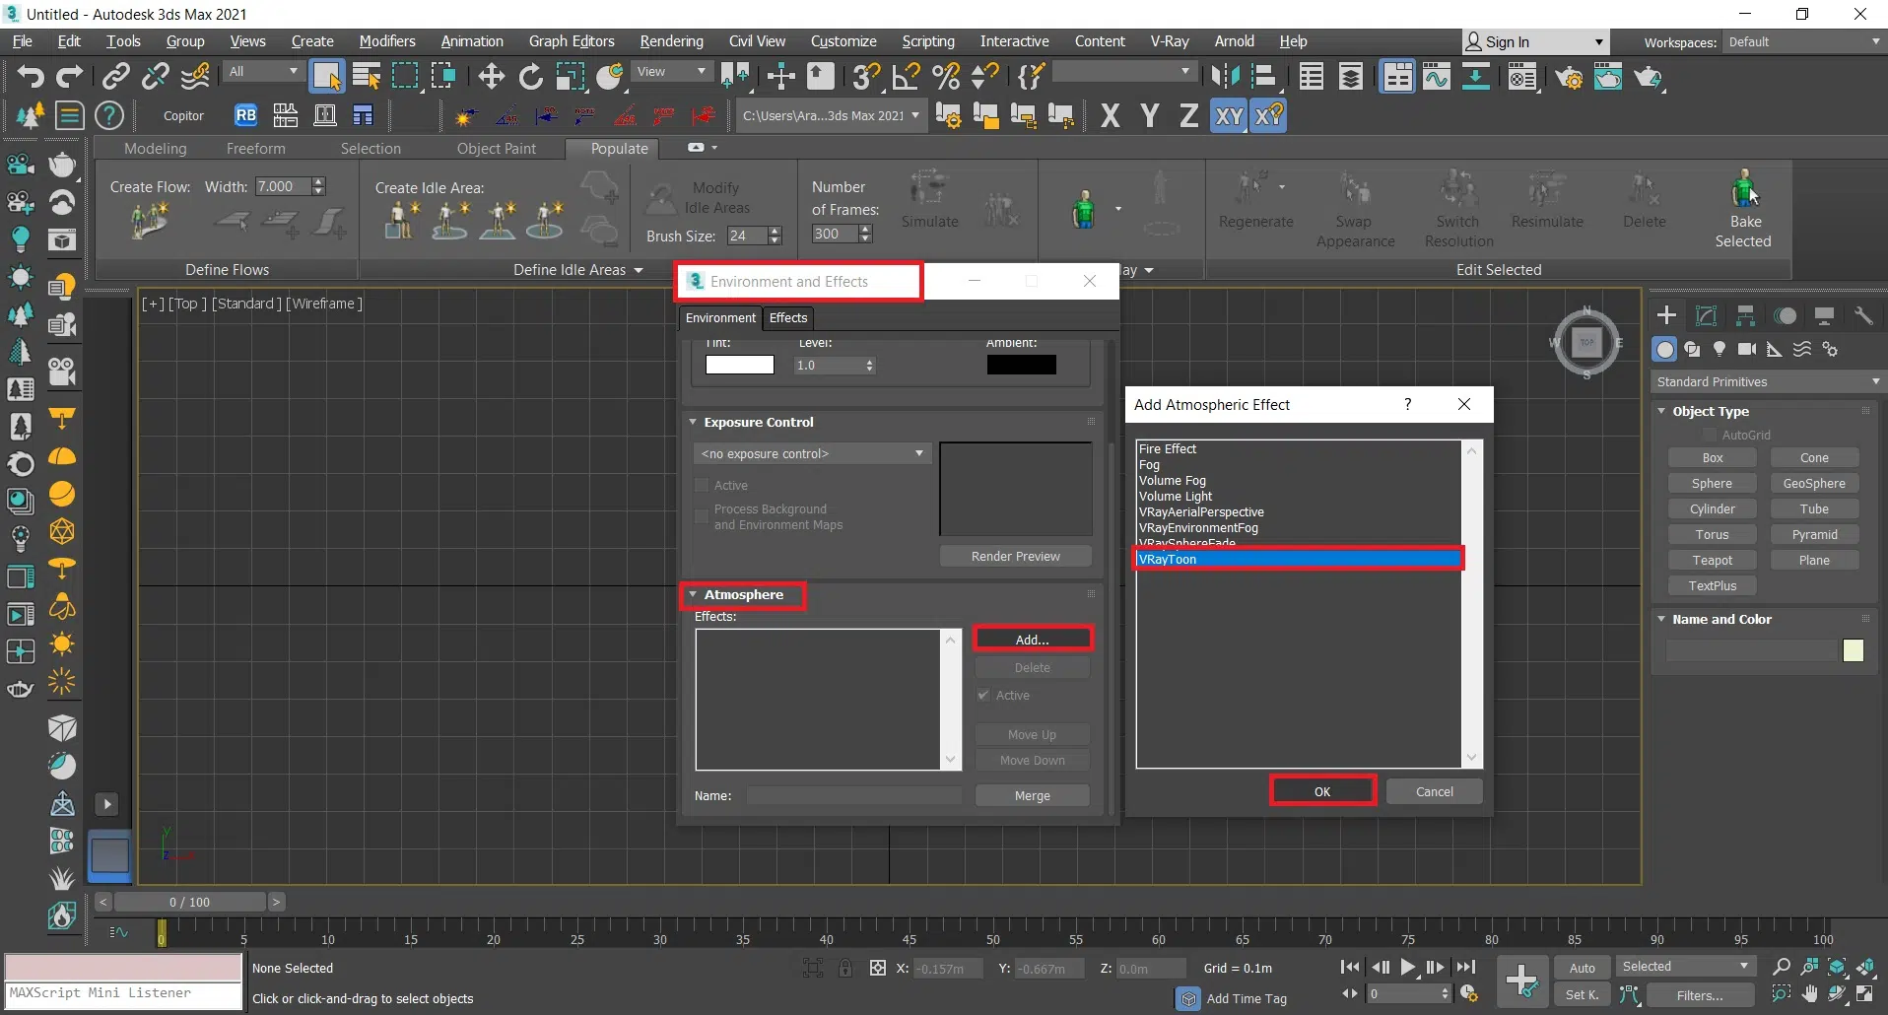The height and width of the screenshot is (1015, 1888).
Task: Select the Select and Rotate tool
Action: pyautogui.click(x=530, y=76)
